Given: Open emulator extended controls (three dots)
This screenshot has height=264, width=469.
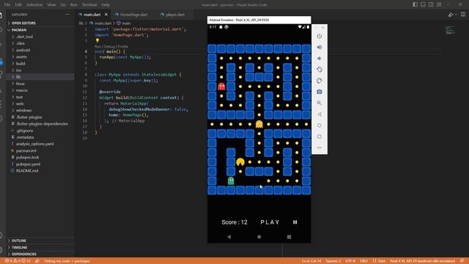Looking at the screenshot, I should click(320, 147).
